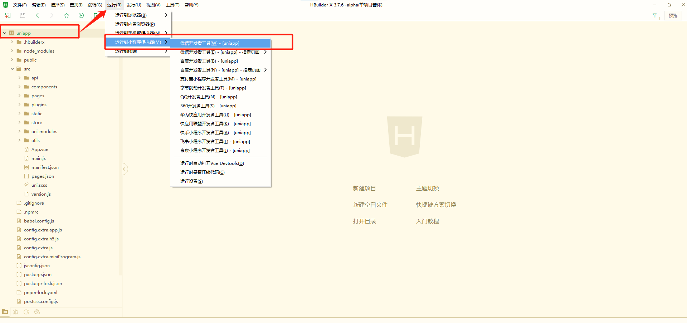Choose 百度开发者工具(B) - [uniapp]

pyautogui.click(x=220, y=61)
